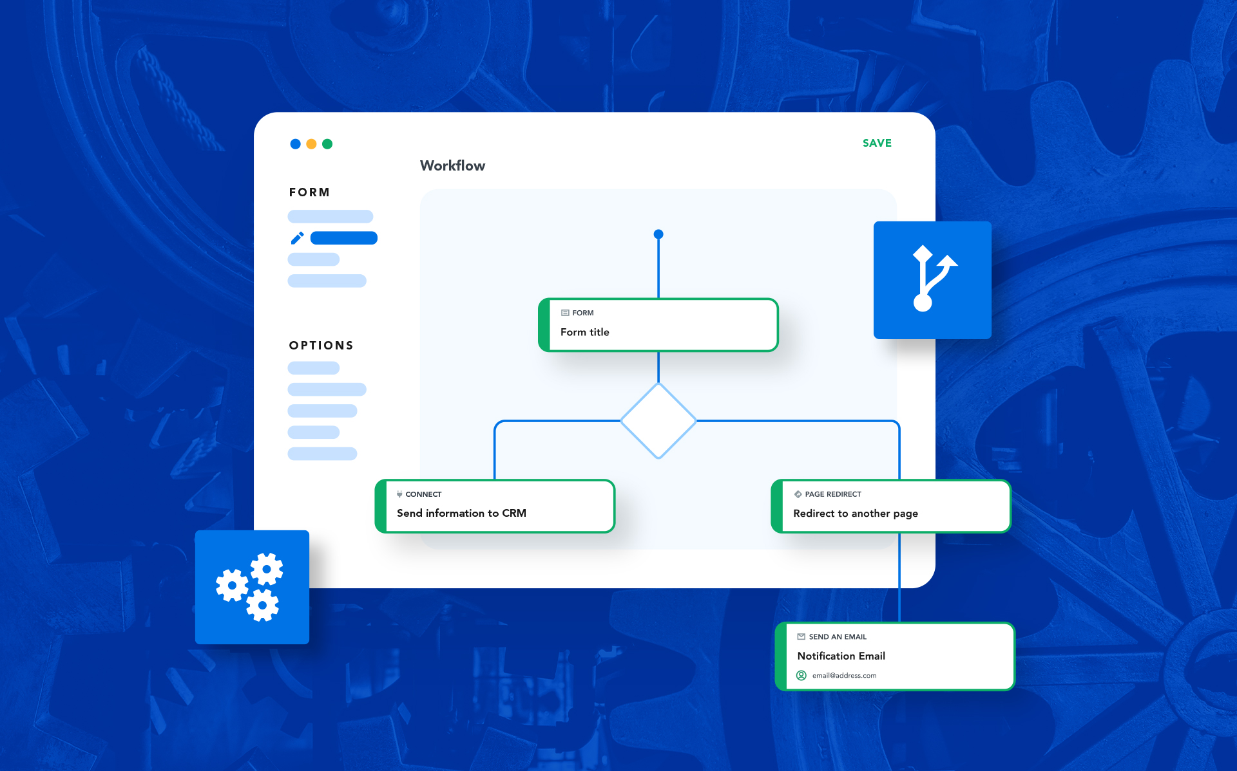Click the blue gears settings tile

[x=252, y=587]
